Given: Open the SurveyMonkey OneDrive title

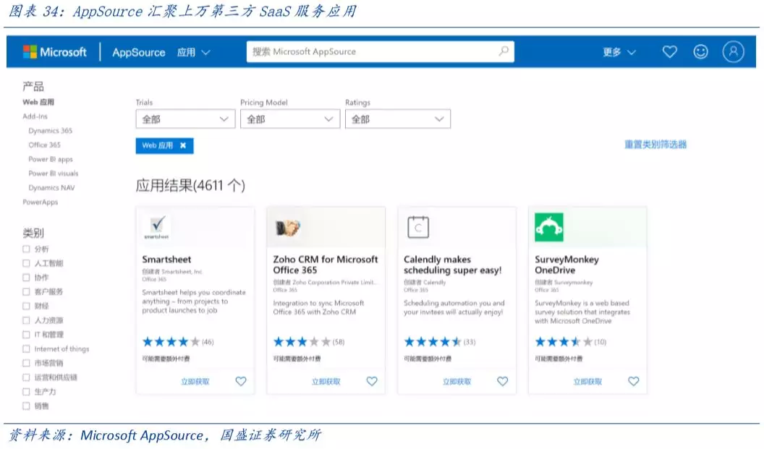Looking at the screenshot, I should pyautogui.click(x=566, y=265).
